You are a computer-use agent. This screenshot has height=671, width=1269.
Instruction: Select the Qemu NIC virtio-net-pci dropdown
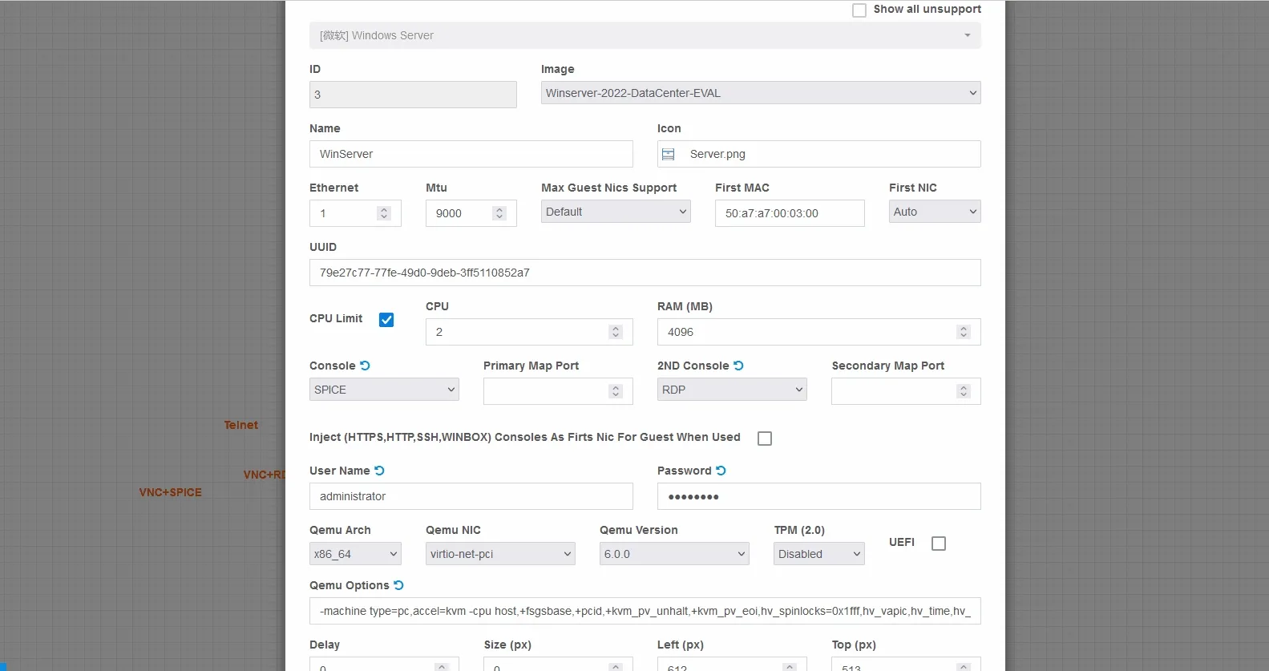point(499,554)
